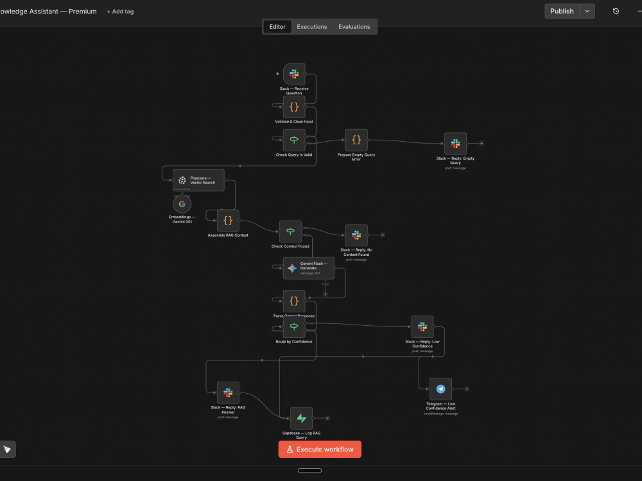The width and height of the screenshot is (642, 481).
Task: Select the Parse Gemini Response code node
Action: click(x=294, y=301)
